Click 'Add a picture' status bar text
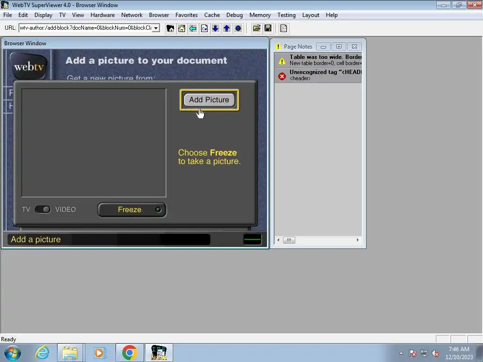Screen dimensions: 483x362 click(36, 239)
